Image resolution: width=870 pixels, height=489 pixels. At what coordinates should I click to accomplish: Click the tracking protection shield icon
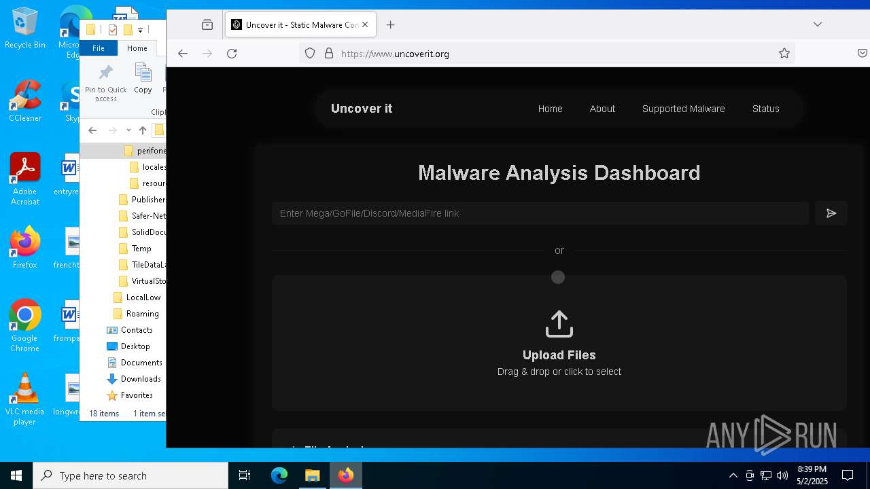coord(310,54)
